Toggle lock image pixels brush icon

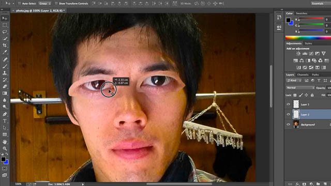[300, 95]
